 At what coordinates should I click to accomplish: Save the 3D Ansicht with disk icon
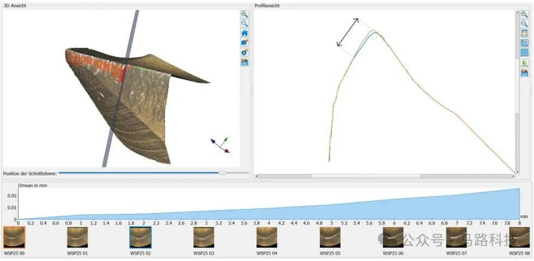(x=245, y=63)
